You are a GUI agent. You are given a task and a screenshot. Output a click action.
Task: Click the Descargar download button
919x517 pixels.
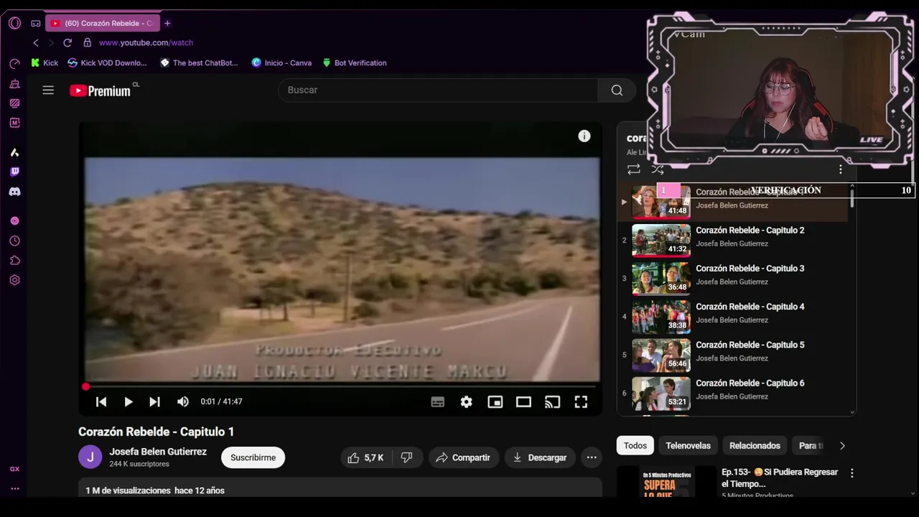point(539,457)
